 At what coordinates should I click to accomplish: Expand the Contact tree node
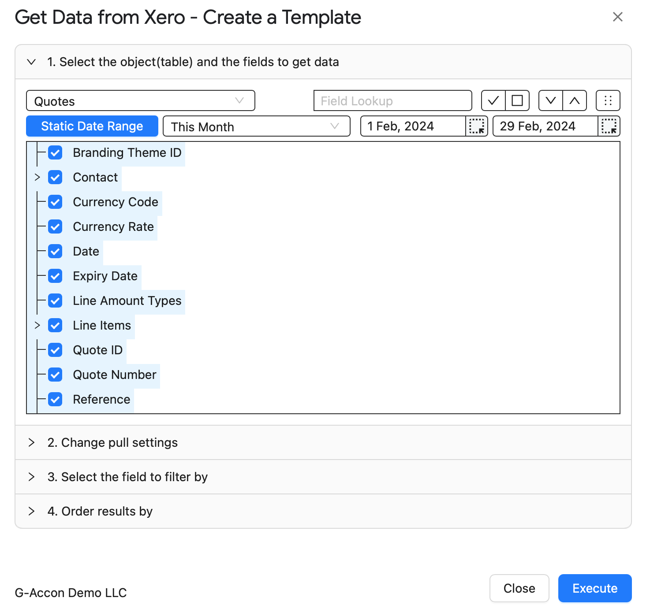pyautogui.click(x=37, y=177)
